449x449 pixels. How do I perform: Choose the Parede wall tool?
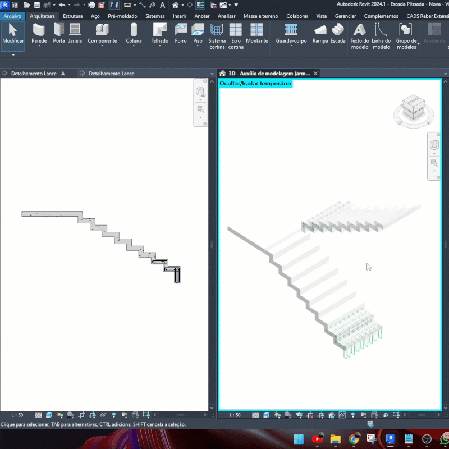39,33
